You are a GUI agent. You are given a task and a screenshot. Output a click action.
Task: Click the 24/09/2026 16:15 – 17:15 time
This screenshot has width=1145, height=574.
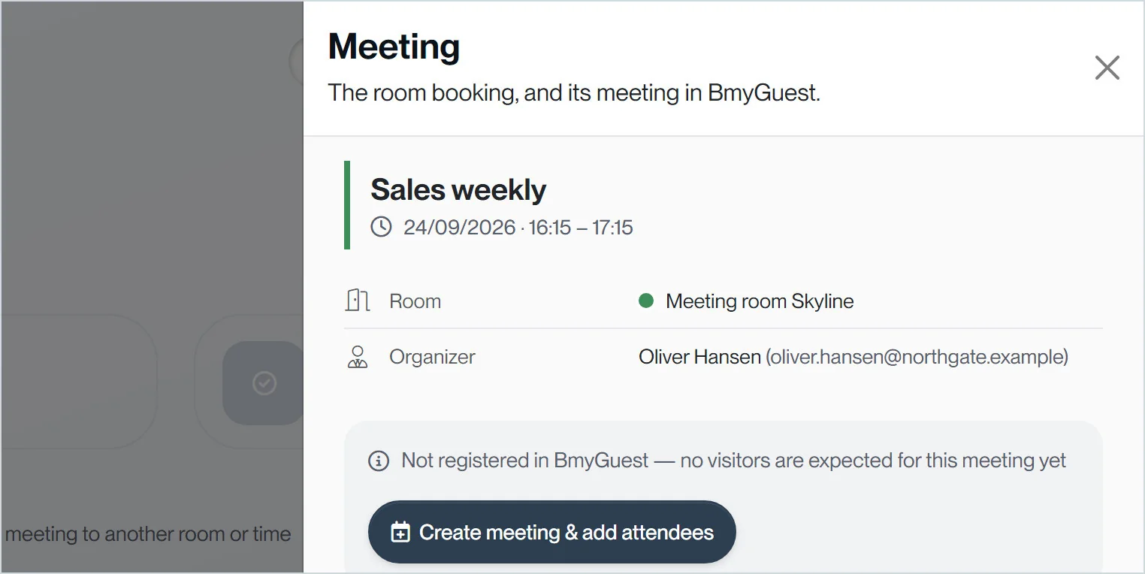518,227
